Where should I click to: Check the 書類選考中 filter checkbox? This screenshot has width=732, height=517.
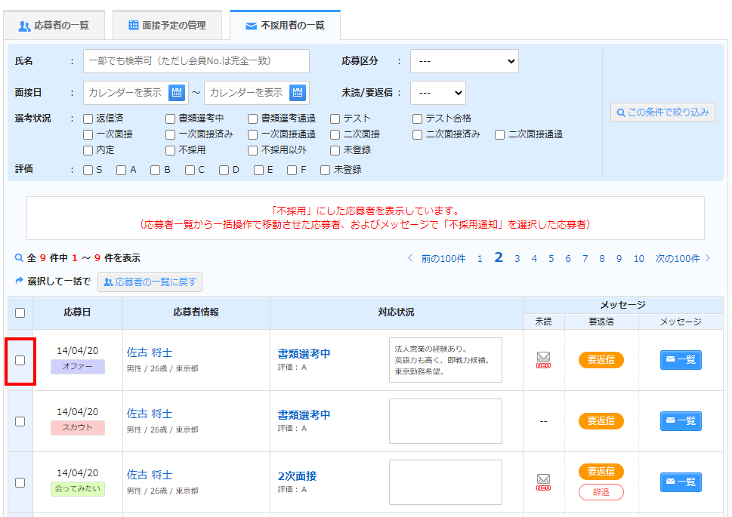click(x=171, y=119)
